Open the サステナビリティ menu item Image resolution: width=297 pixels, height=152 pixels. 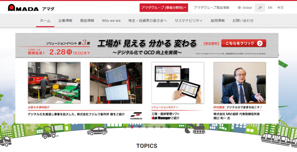click(x=189, y=21)
